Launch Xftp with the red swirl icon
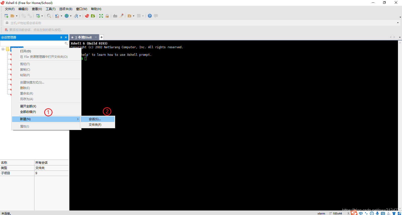Screen dimensions: 402x215 click(87, 16)
